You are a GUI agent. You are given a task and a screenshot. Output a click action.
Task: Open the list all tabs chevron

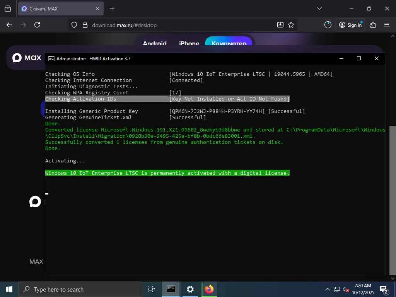pyautogui.click(x=319, y=9)
